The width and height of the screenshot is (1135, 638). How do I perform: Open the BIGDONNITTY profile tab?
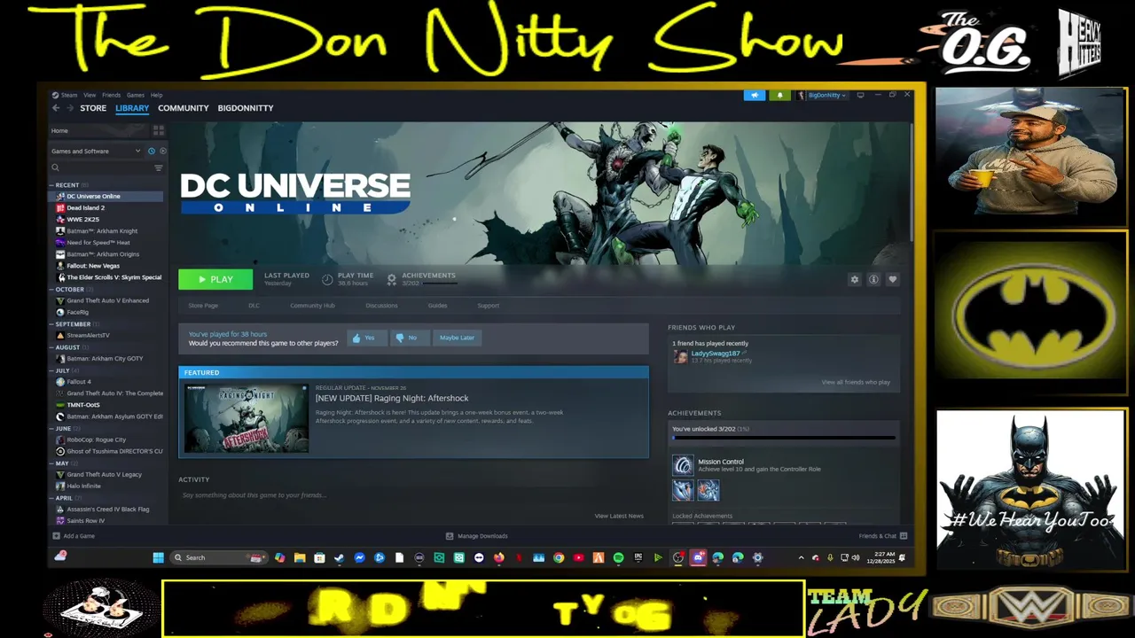point(246,108)
